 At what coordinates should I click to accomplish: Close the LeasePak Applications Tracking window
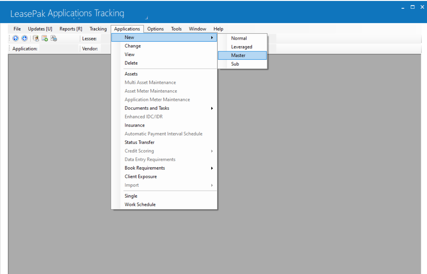(422, 7)
